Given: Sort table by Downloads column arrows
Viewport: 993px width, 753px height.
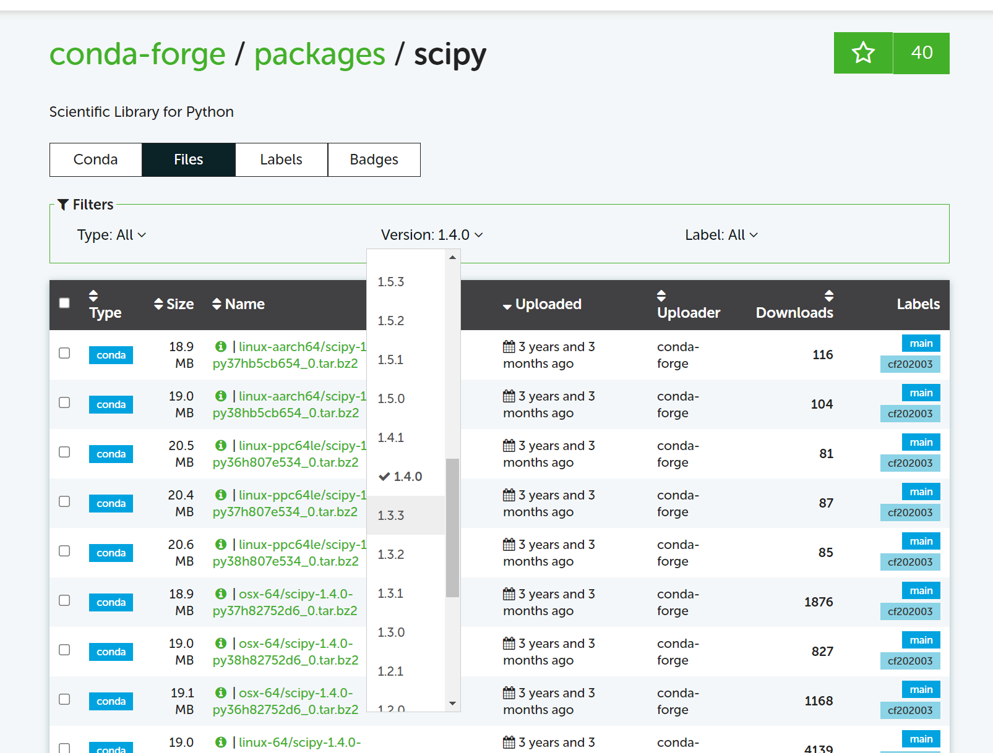Looking at the screenshot, I should tap(829, 296).
